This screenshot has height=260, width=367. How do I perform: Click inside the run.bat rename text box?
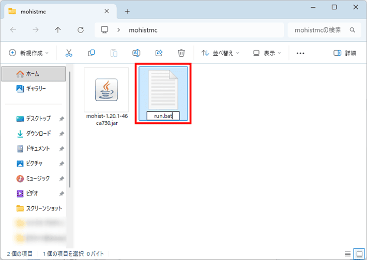tap(163, 116)
